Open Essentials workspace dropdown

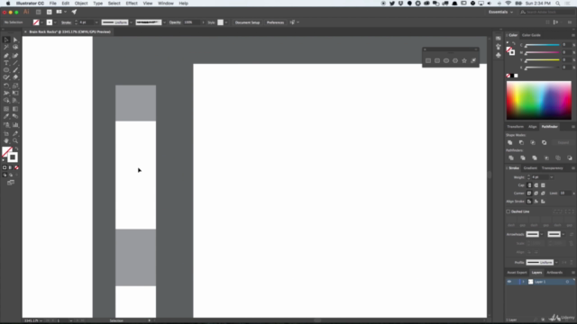[500, 12]
